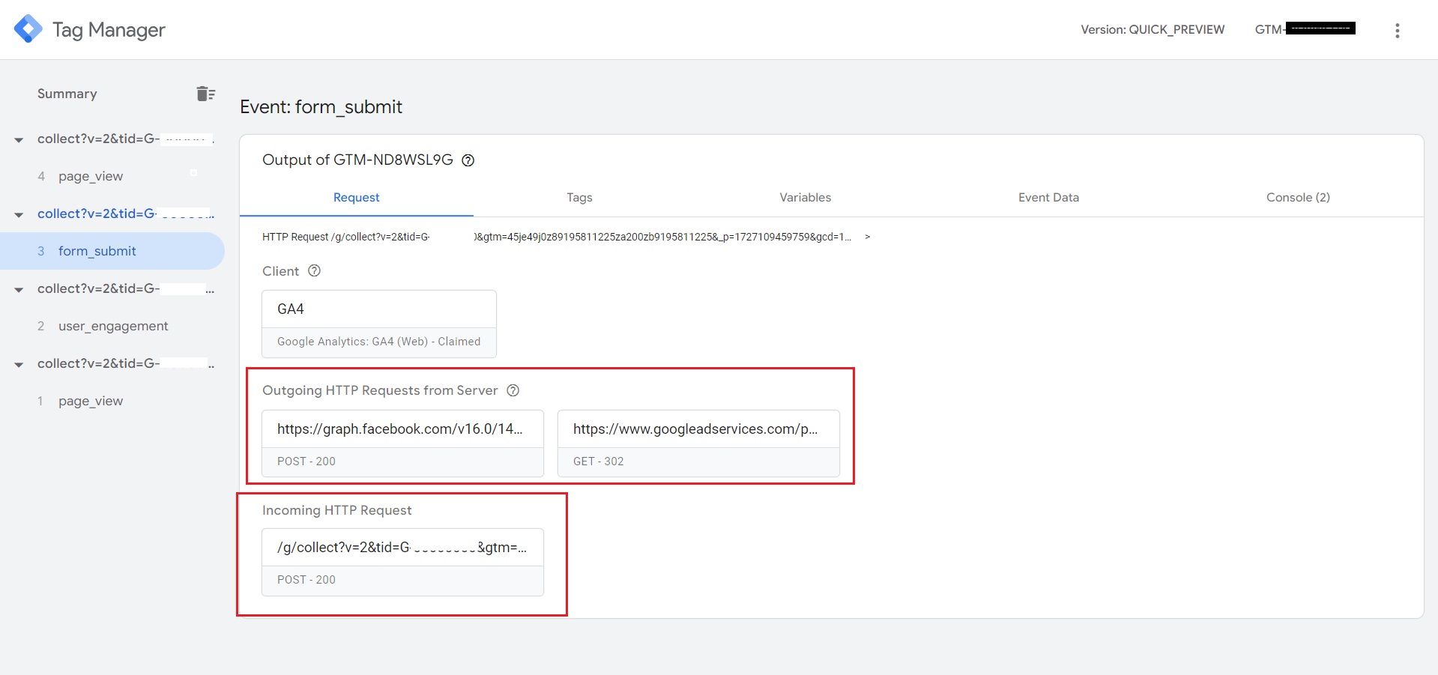Screen dimensions: 1438x675
Task: Open the GA4 client card
Action: click(379, 324)
